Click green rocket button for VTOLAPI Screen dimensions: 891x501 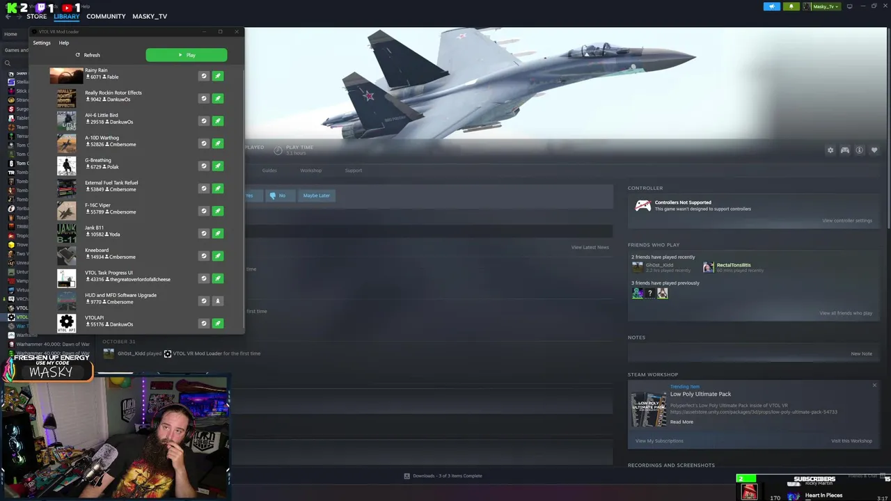[218, 323]
